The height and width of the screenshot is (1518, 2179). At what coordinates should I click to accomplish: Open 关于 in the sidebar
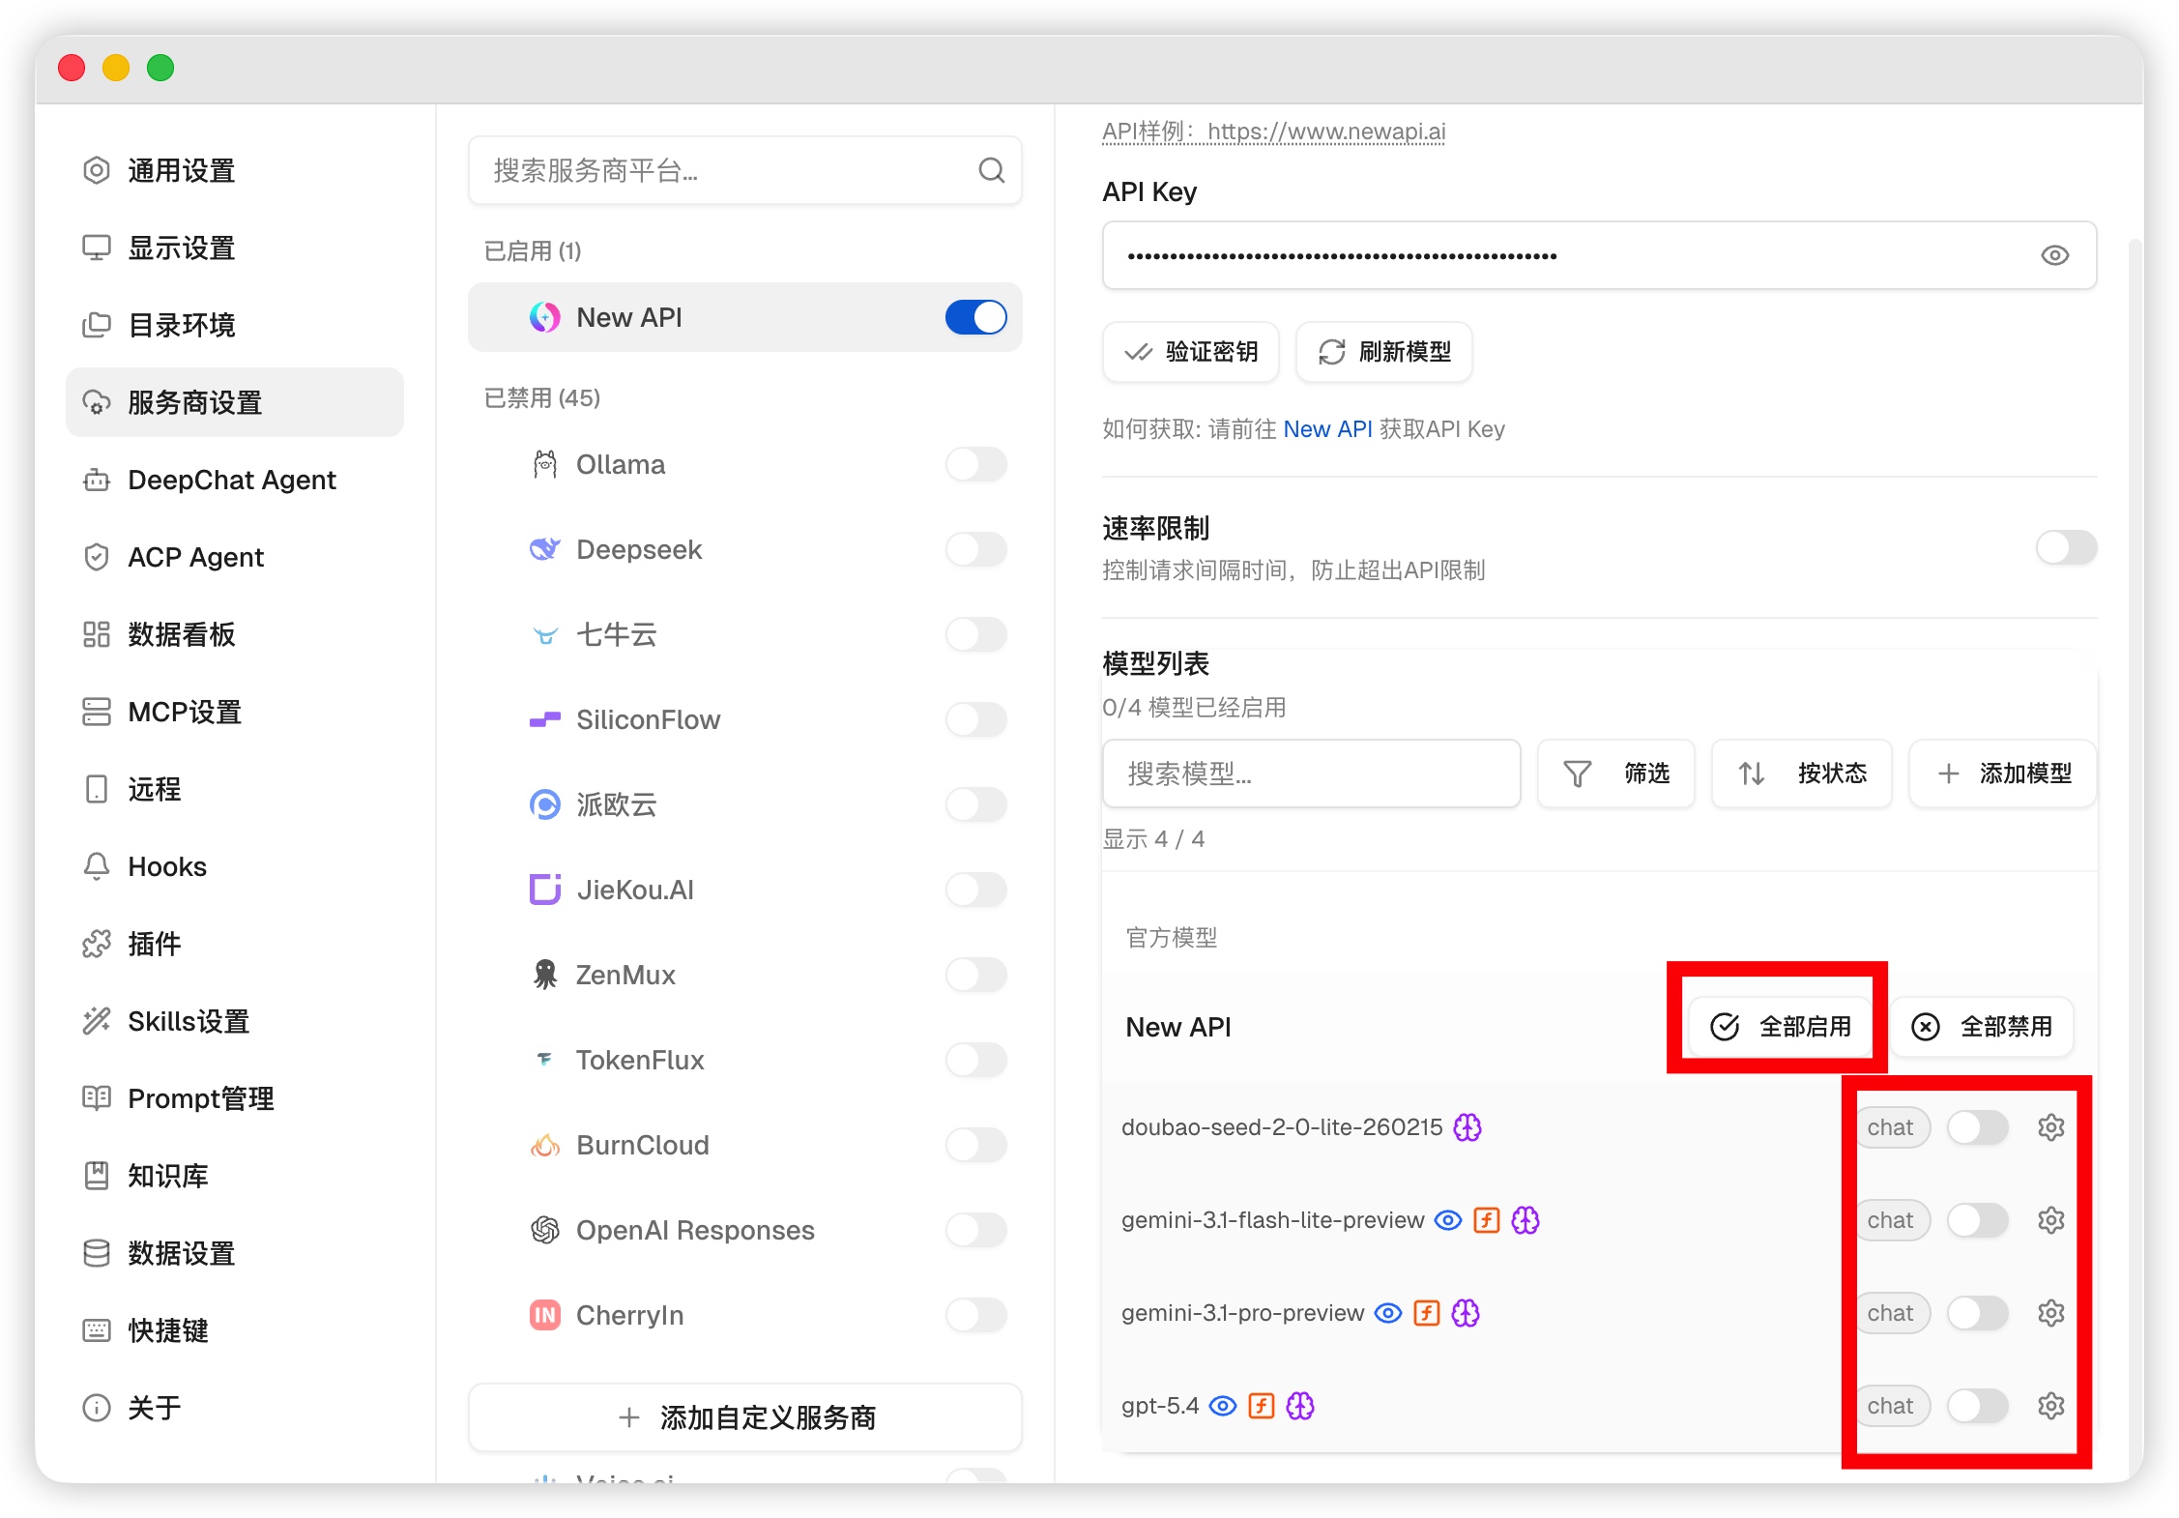pyautogui.click(x=235, y=1408)
